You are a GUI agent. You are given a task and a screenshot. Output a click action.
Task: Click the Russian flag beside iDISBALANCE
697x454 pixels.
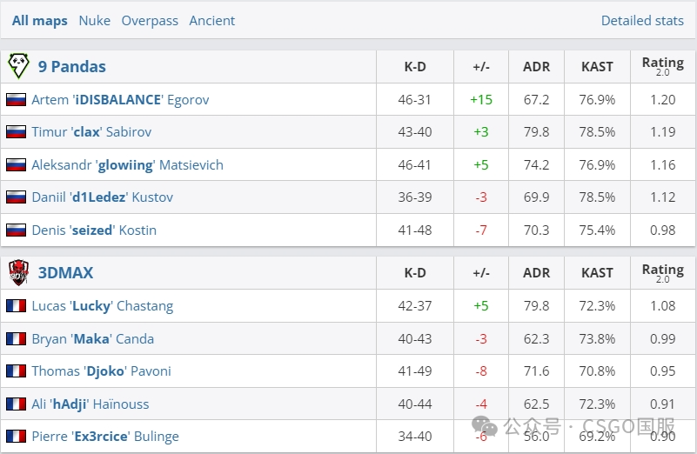click(16, 100)
